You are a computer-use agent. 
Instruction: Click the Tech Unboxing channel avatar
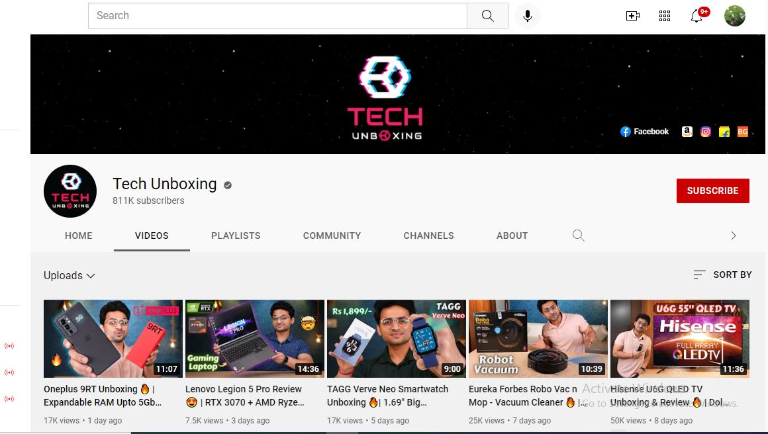click(x=70, y=191)
